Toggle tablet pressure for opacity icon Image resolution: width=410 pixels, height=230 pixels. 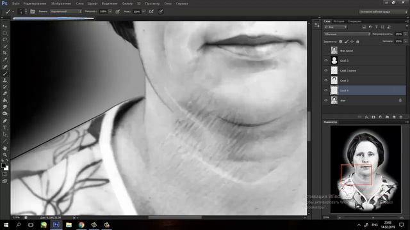118,11
